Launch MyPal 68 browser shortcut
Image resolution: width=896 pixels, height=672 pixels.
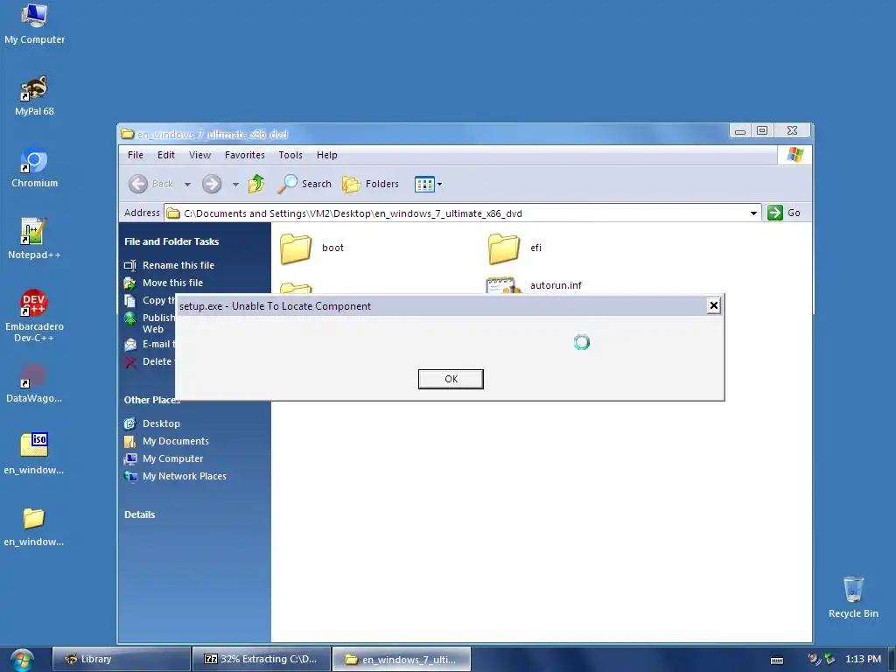point(34,96)
